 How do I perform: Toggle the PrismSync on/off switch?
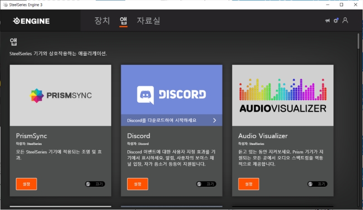[x=95, y=184]
